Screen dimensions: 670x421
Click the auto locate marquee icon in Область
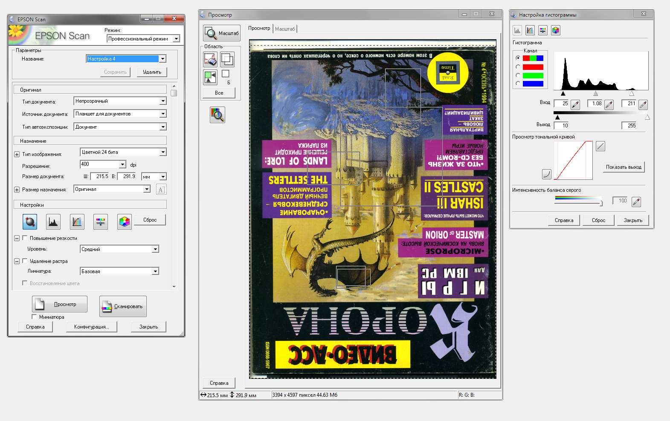pyautogui.click(x=210, y=77)
